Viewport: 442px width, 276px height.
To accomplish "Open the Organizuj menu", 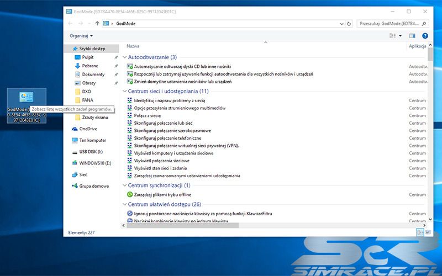I will pyautogui.click(x=81, y=36).
